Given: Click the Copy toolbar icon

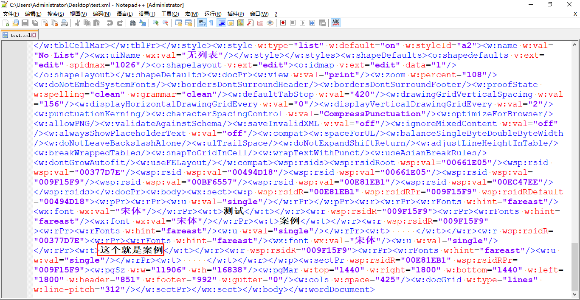Looking at the screenshot, I should tap(87, 23).
